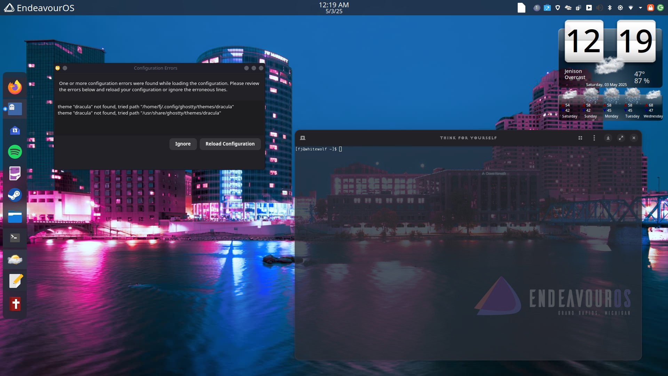Expand hidden system tray icons arrow
Image resolution: width=668 pixels, height=376 pixels.
(x=641, y=8)
